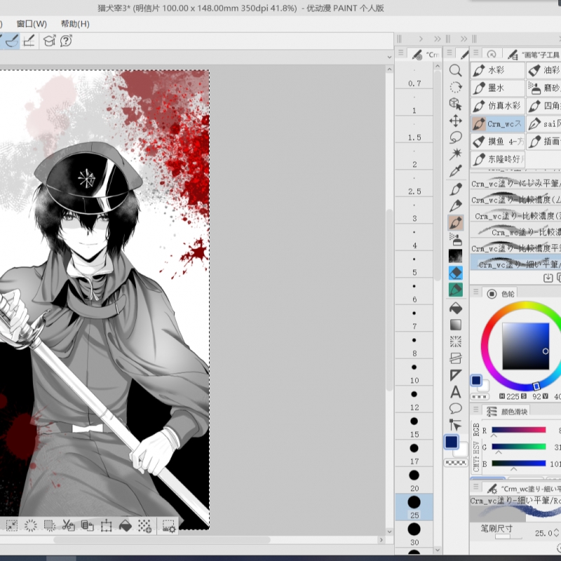Viewport: 561px width, 561px height.
Task: Switch to the 颜色滑块 tab
Action: pos(507,412)
